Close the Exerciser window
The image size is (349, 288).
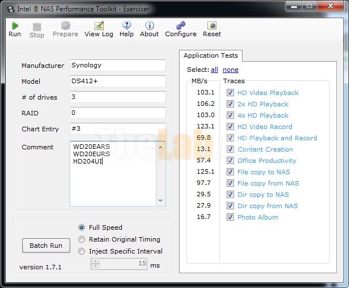(331, 6)
